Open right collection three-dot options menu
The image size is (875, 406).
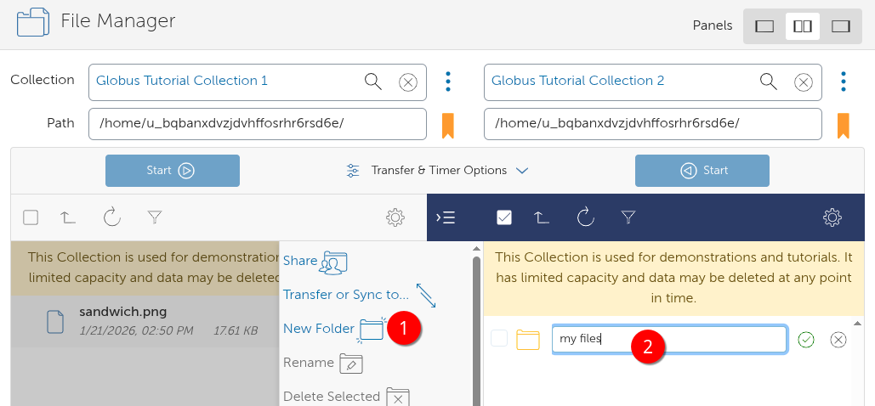pyautogui.click(x=843, y=82)
